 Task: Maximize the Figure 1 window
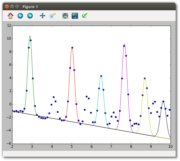pyautogui.click(x=17, y=7)
